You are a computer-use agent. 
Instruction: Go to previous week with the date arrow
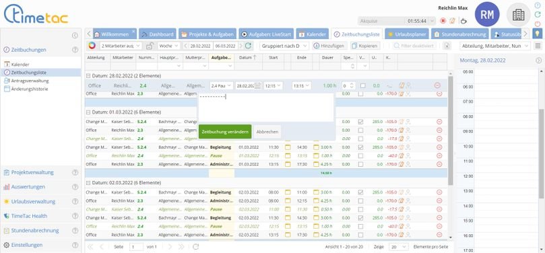coord(185,46)
